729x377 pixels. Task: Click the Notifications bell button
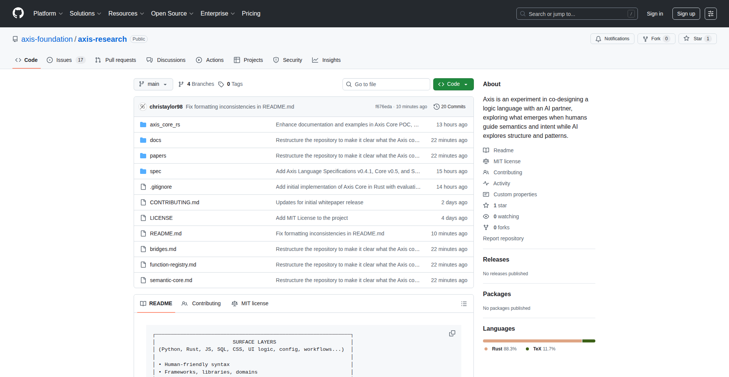click(x=612, y=39)
